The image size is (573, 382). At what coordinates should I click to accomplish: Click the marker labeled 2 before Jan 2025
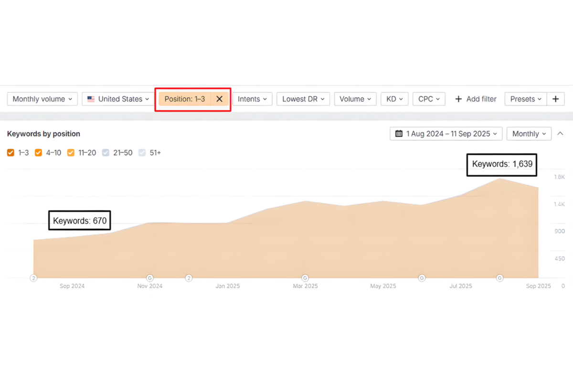coord(189,278)
